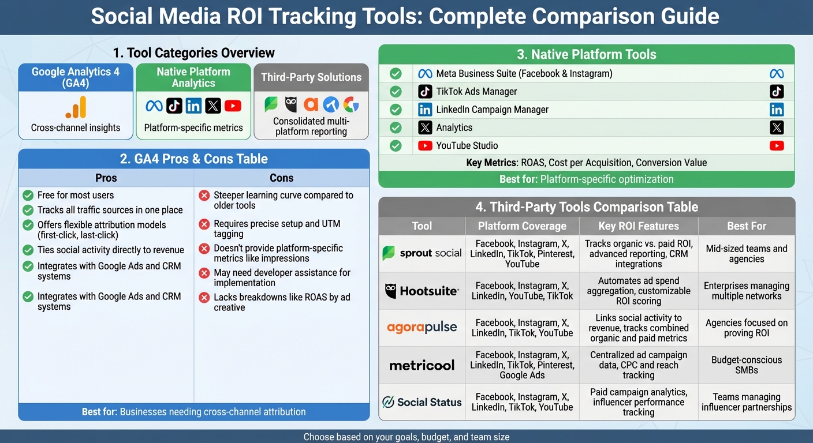Click the "Key Metrics: ROAS, Cost per Acquisition" line

click(586, 163)
